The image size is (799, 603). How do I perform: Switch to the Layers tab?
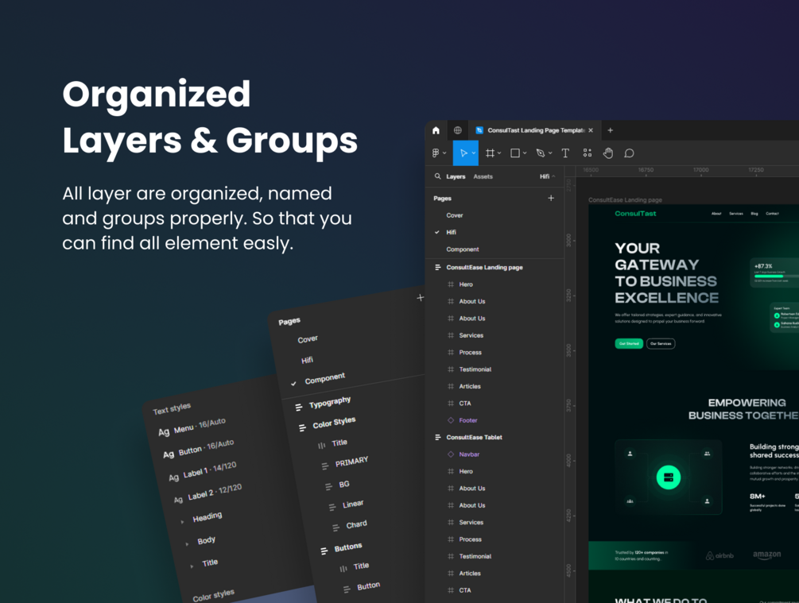(x=456, y=176)
